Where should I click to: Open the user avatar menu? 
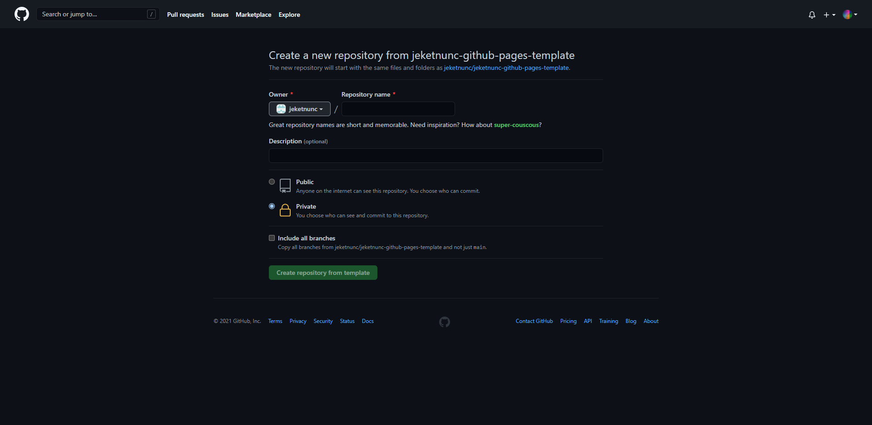[x=850, y=15]
